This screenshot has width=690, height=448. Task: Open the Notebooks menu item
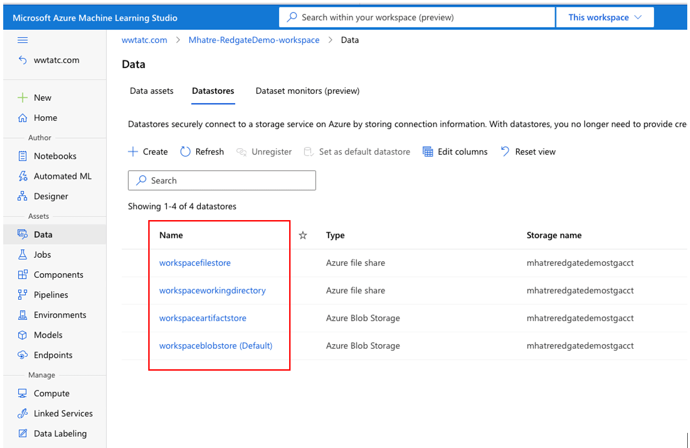(x=55, y=156)
